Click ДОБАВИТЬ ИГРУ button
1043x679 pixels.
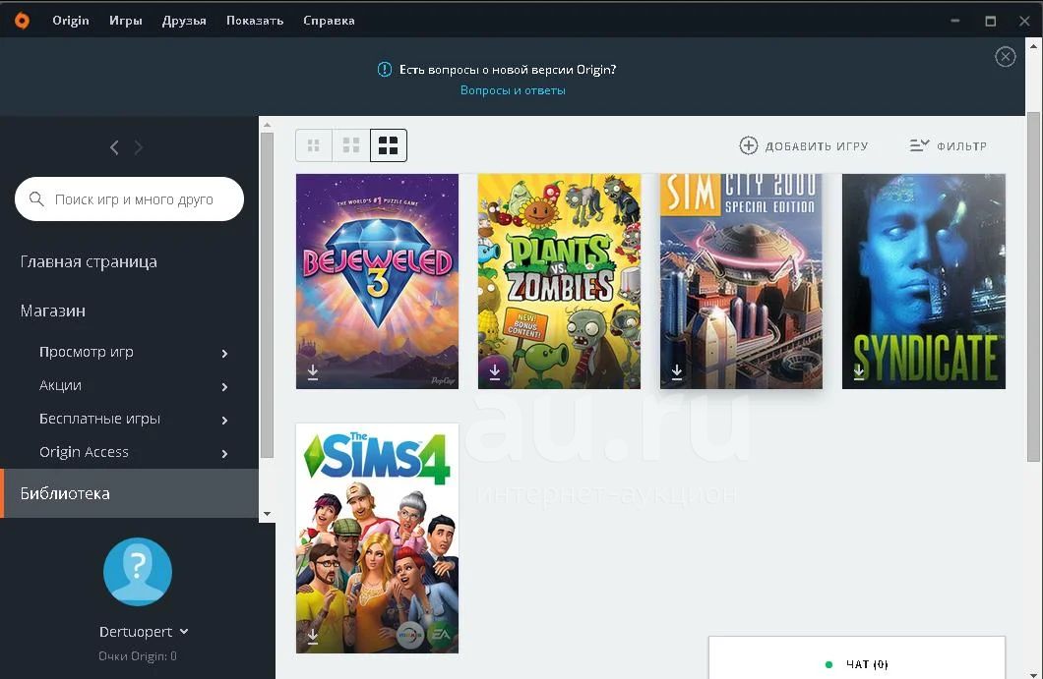804,145
